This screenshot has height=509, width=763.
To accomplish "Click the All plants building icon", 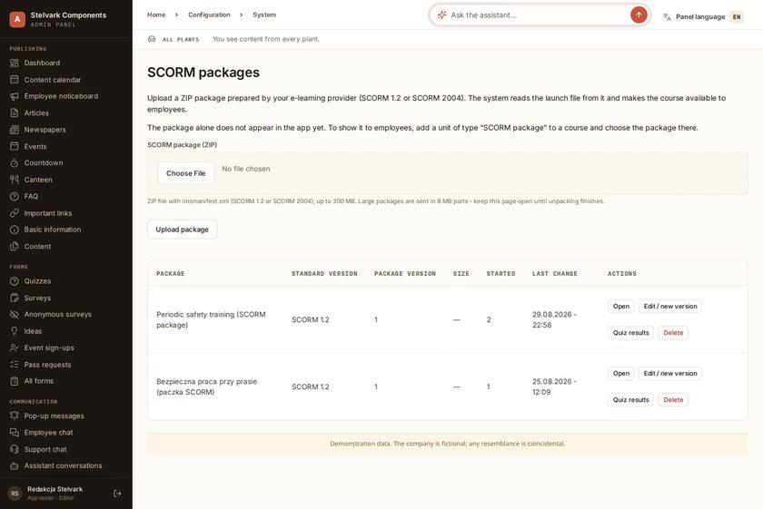I will (x=152, y=39).
